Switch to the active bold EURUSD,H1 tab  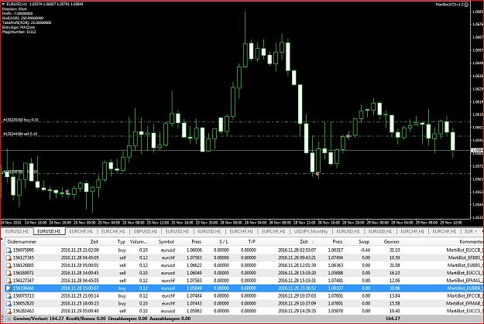[x=49, y=231]
